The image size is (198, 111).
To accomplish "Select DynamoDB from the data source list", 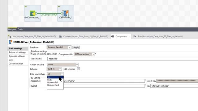I will coord(55,82).
